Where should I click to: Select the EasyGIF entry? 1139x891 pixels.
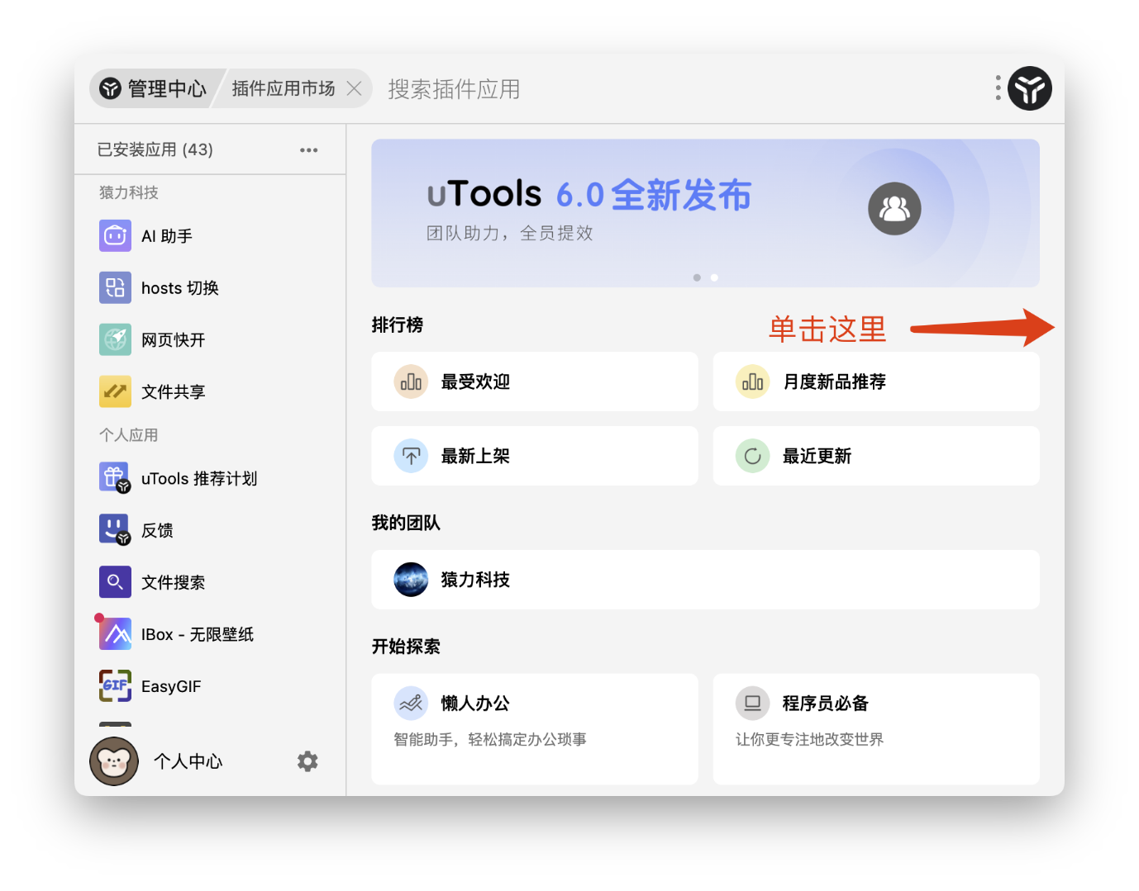210,685
